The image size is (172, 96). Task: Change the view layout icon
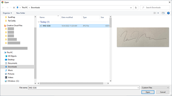155,13
